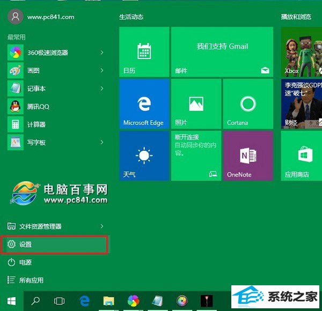
Task: Expand 画图 jump list arrow
Action: (x=102, y=71)
